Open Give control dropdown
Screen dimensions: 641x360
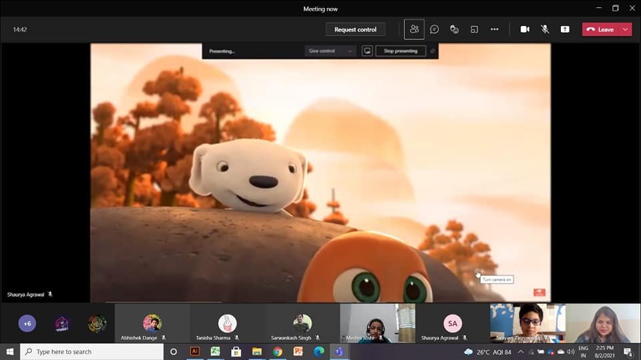[x=330, y=51]
